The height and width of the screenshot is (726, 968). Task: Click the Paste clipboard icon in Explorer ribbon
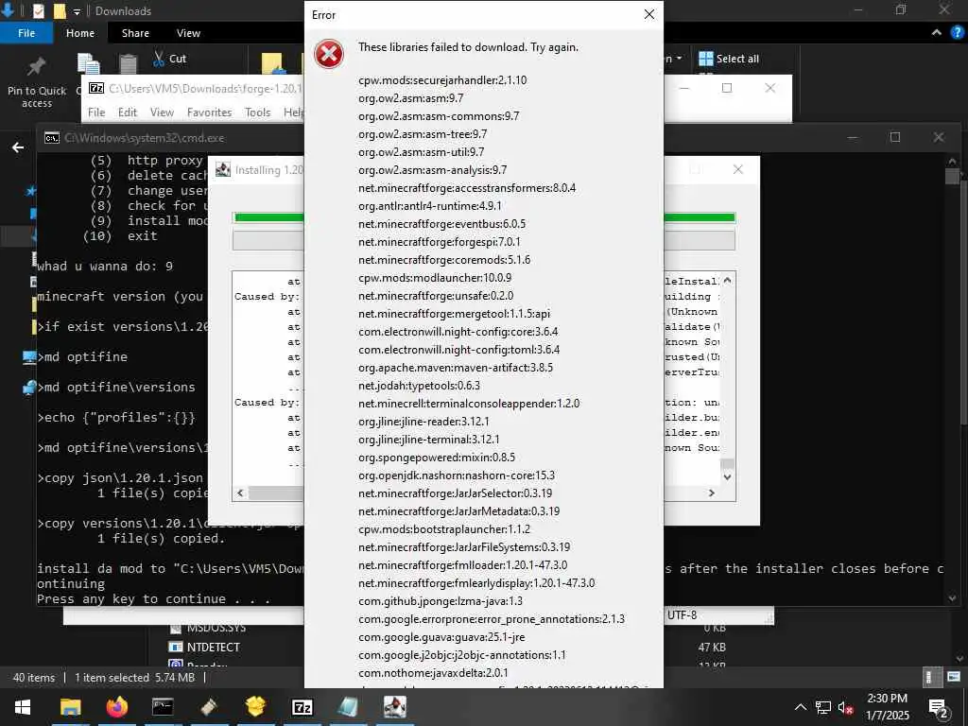[128, 64]
